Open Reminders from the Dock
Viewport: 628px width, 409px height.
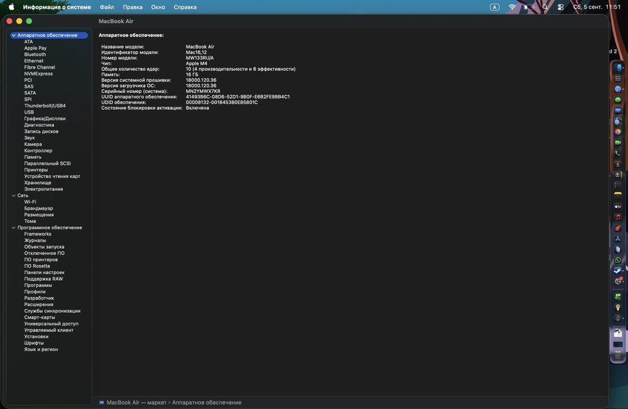pos(618,185)
